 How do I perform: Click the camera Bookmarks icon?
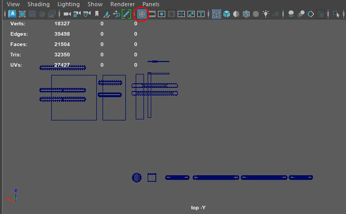96,14
